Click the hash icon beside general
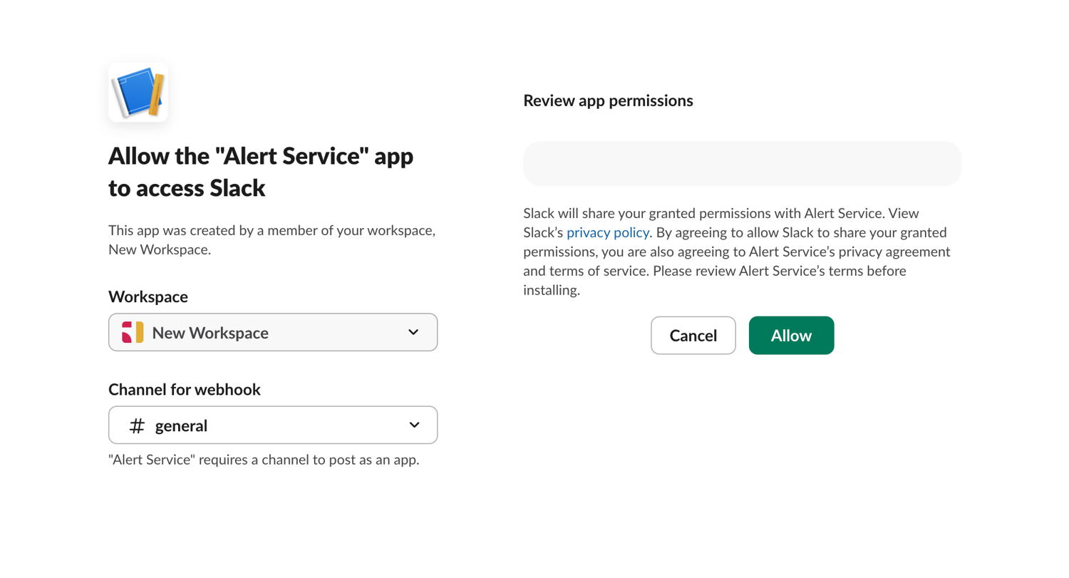Screen dimensions: 1069x578 tap(137, 425)
